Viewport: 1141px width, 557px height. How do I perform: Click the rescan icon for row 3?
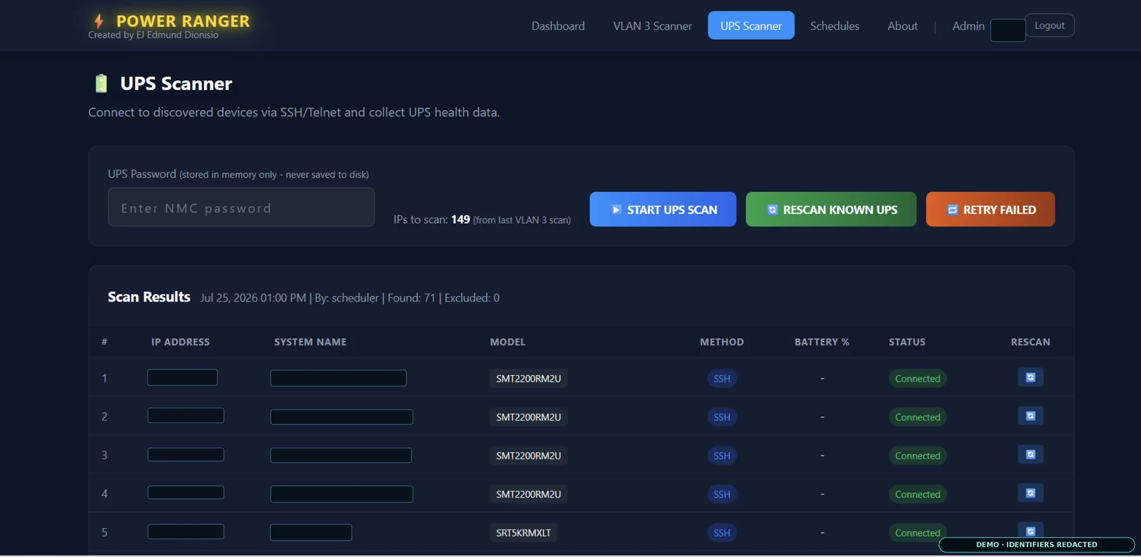click(1030, 454)
